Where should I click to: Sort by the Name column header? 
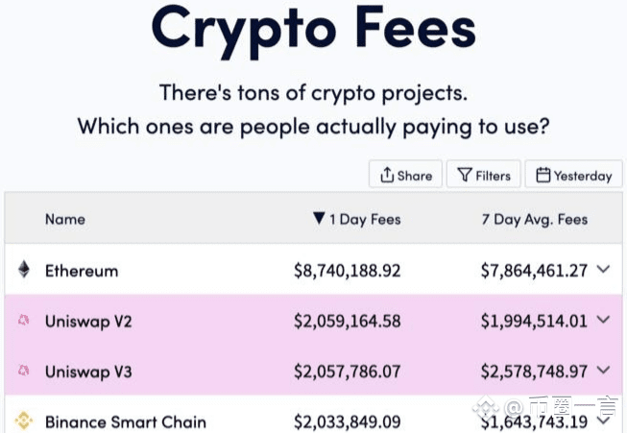(x=65, y=219)
